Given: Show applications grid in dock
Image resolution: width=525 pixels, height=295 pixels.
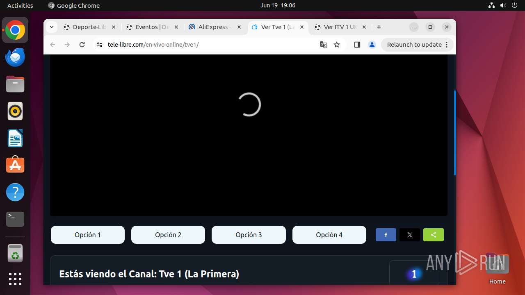Looking at the screenshot, I should click(x=15, y=279).
